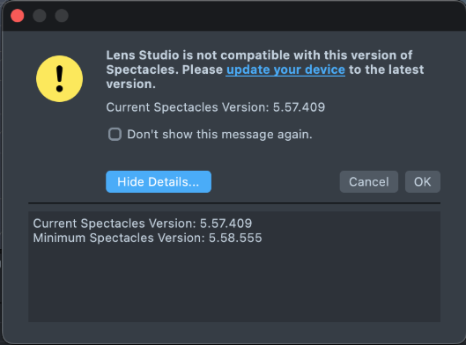Screen dimensions: 466x345
Task: Confirm the warning with OK
Action: 423,181
